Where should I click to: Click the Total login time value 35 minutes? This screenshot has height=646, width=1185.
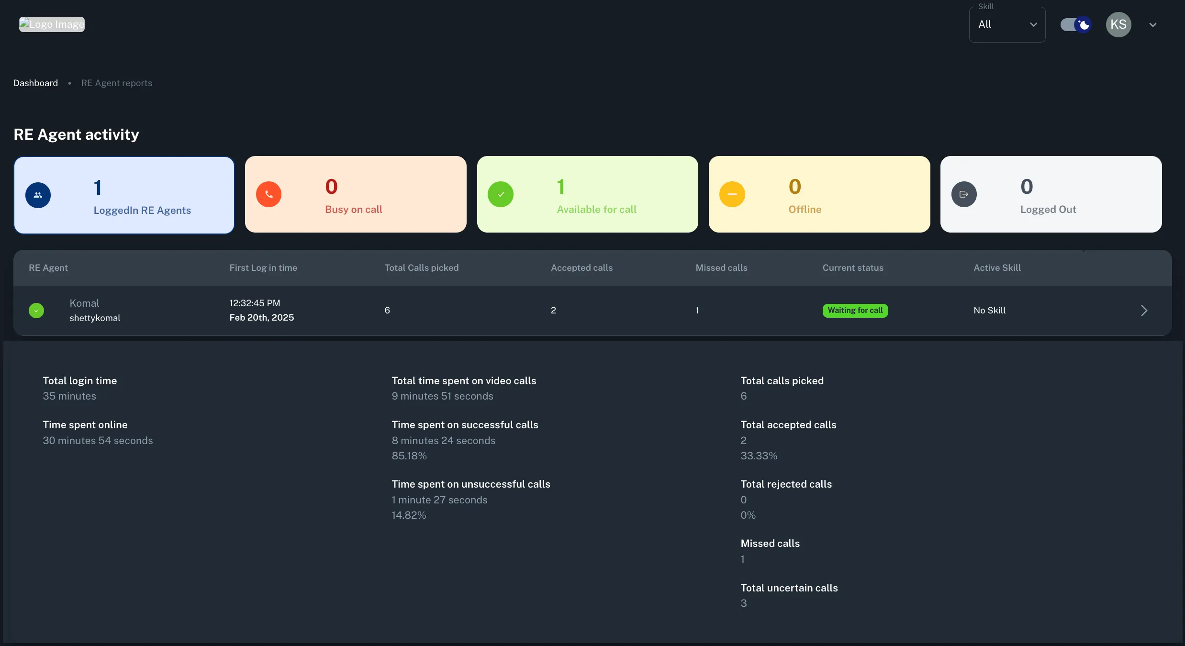tap(69, 396)
